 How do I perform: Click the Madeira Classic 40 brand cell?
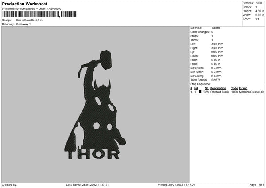[251, 92]
